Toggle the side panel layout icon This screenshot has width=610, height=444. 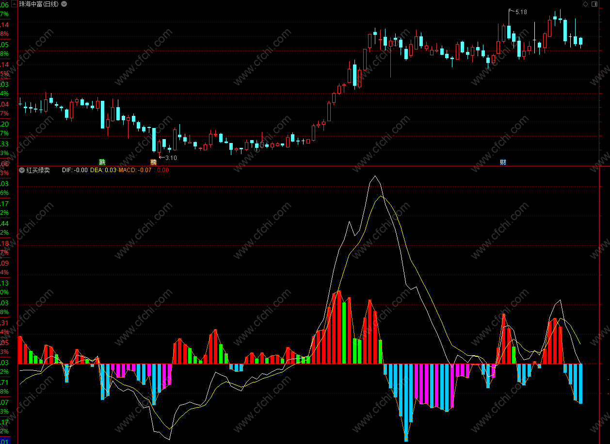pos(594,4)
